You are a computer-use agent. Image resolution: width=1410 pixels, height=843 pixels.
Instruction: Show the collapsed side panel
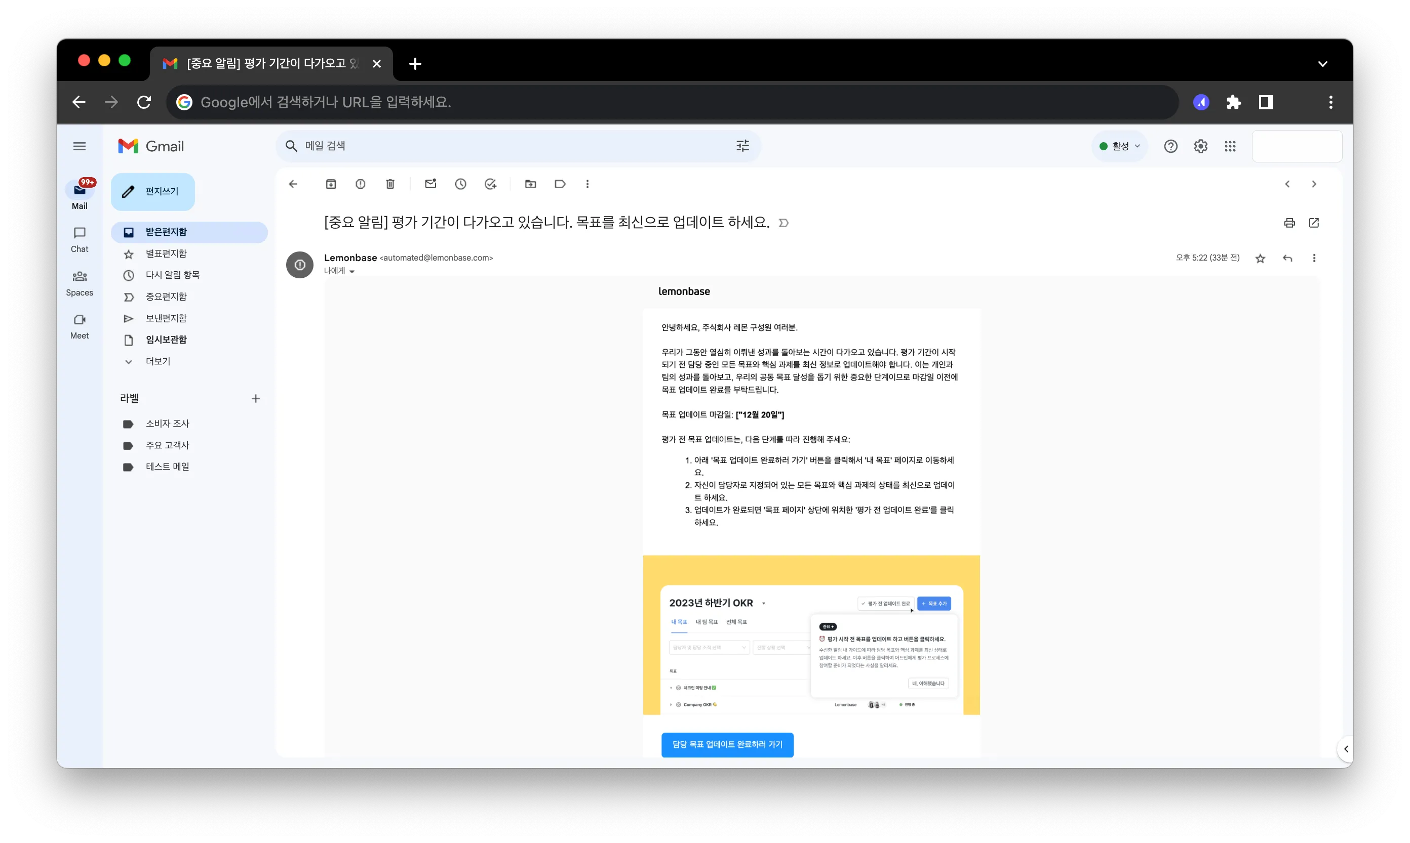1346,749
